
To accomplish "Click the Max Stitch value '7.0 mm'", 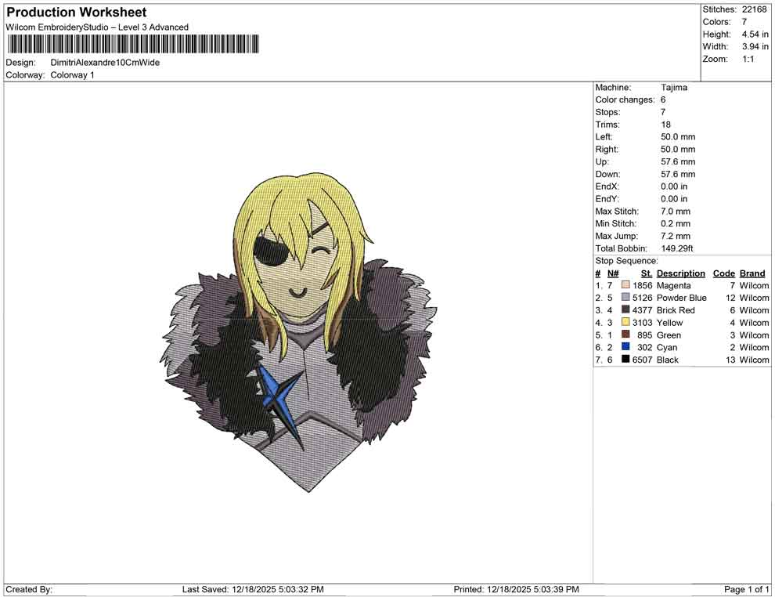I will (x=675, y=212).
